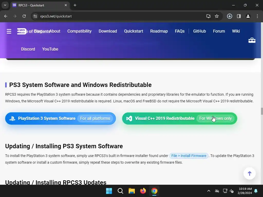The height and width of the screenshot is (197, 263).
Task: Open the tab search dropdown arrow
Action: pyautogui.click(x=5, y=5)
